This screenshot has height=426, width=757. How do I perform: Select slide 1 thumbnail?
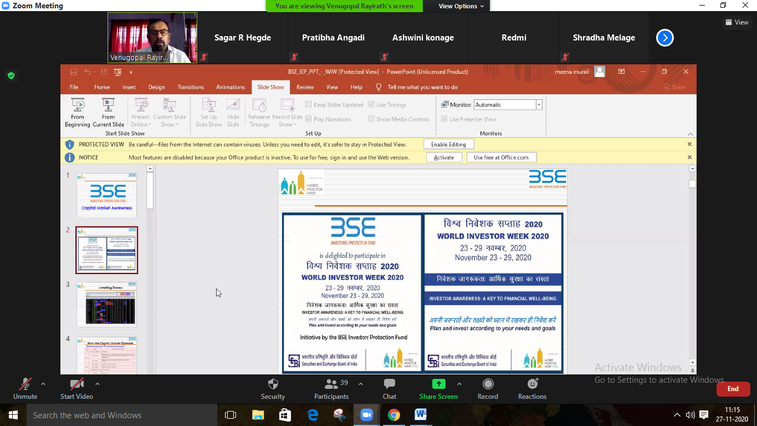(106, 195)
